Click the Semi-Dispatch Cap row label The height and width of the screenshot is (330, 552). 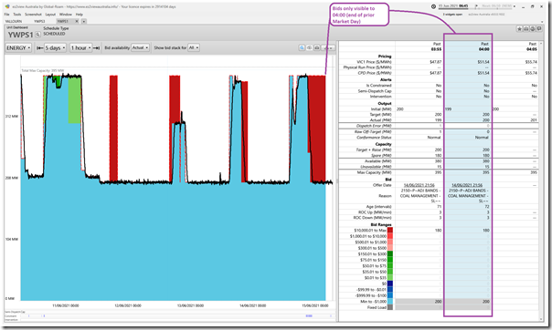[375, 91]
